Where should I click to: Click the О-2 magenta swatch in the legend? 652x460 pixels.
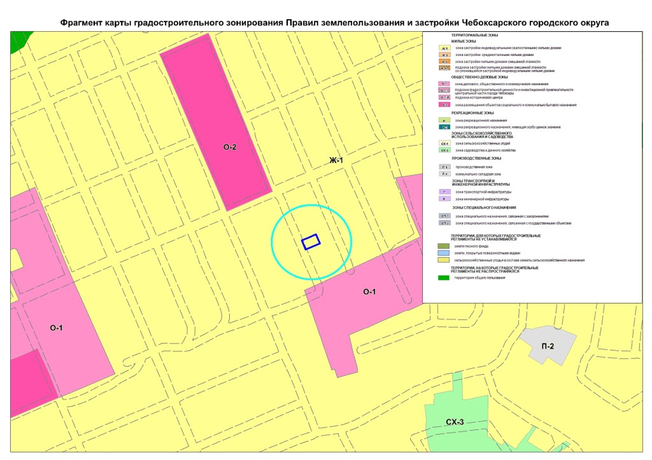pyautogui.click(x=445, y=105)
